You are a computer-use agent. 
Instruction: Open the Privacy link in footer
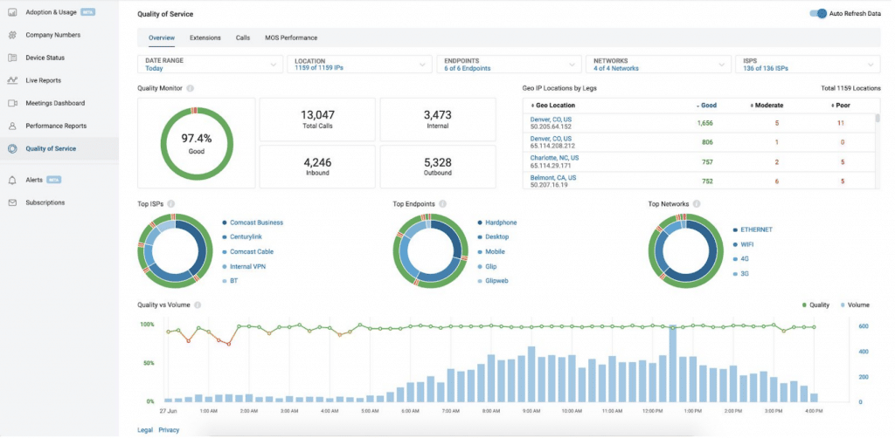169,429
